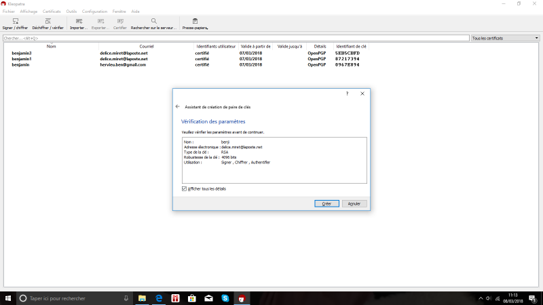Select the benjamin3 certificate row
The image size is (543, 305).
click(22, 53)
